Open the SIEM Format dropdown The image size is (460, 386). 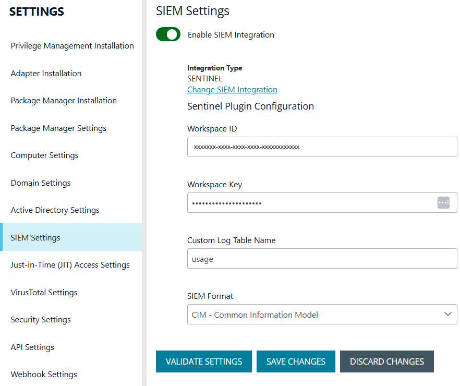point(322,314)
